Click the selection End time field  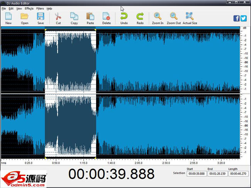(217, 174)
